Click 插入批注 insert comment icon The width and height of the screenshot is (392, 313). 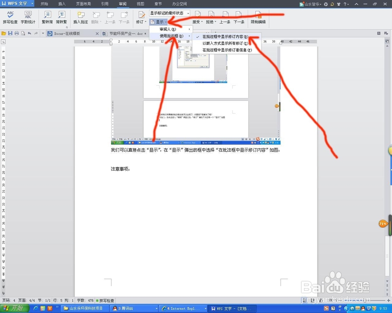[80, 17]
